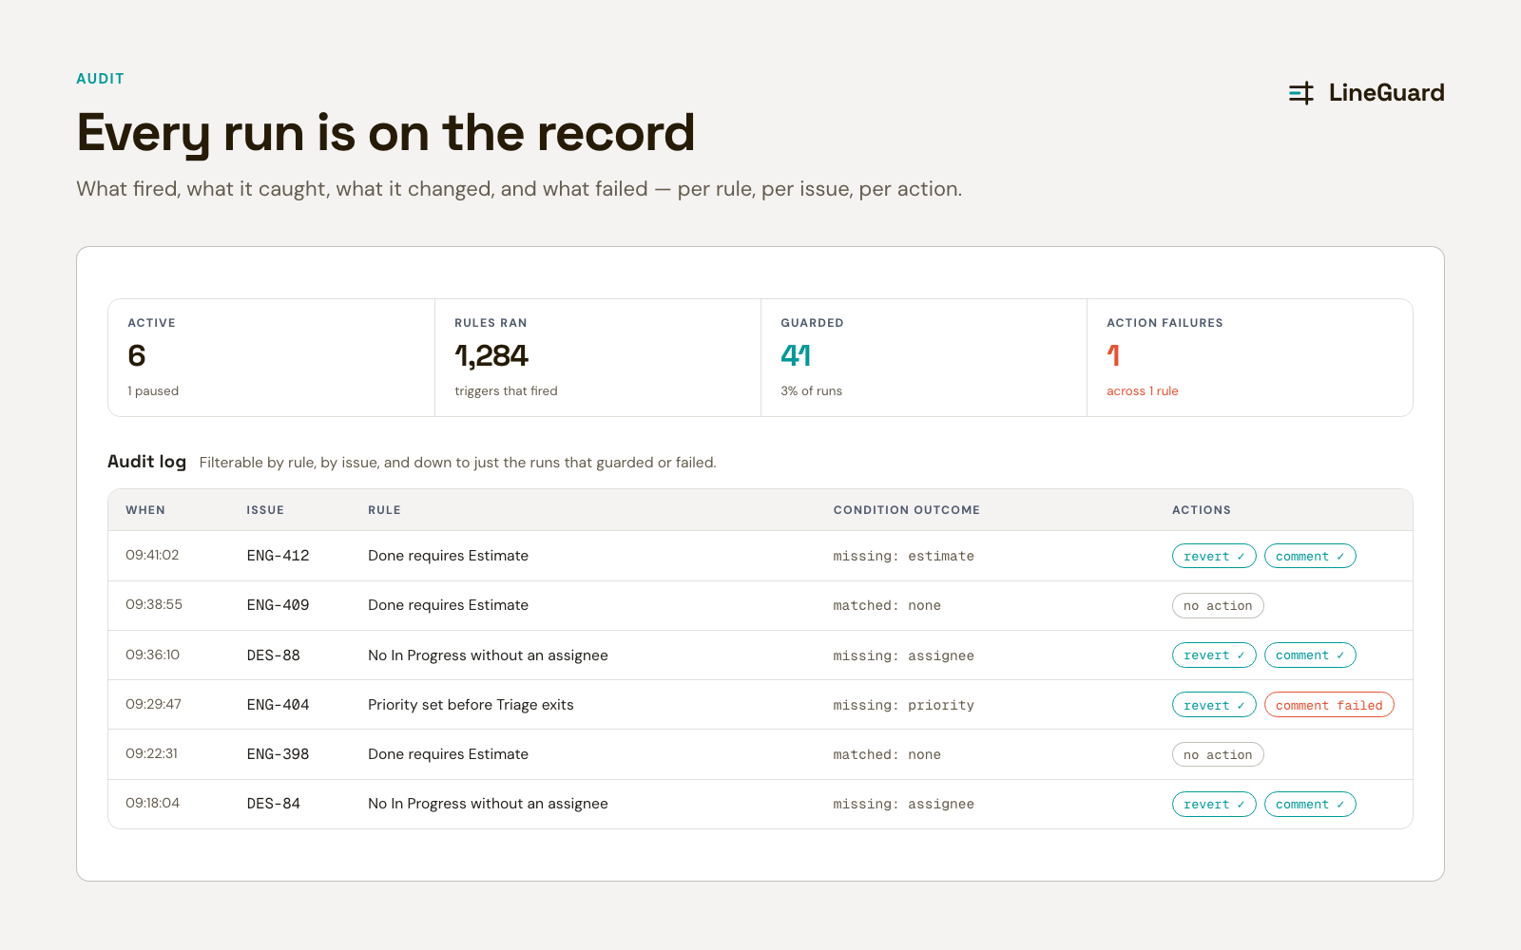Screen dimensions: 1521x950
Task: Open issue ENG-398
Action: [278, 754]
